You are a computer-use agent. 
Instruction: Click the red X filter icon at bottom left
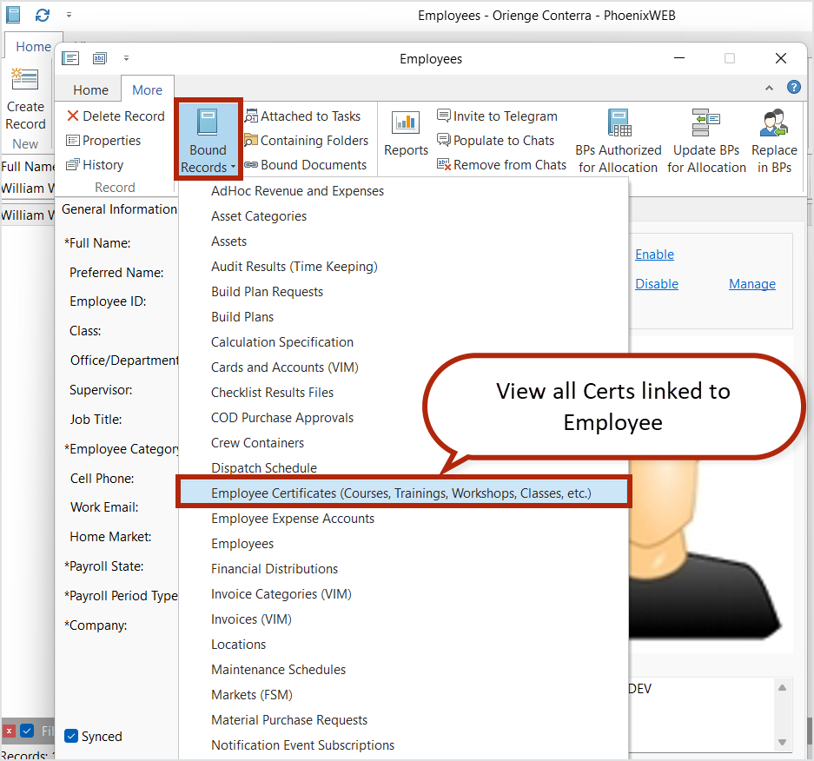pyautogui.click(x=9, y=731)
